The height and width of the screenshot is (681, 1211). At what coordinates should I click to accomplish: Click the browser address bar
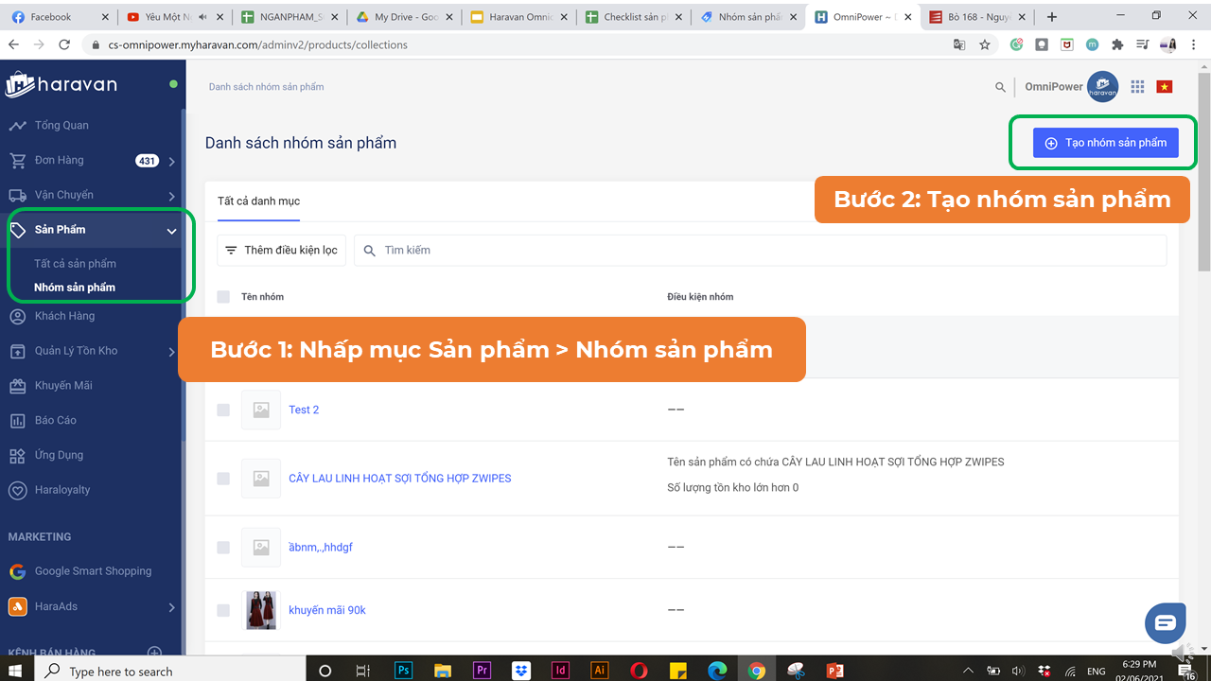click(516, 44)
